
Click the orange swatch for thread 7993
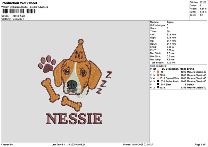pyautogui.click(x=158, y=75)
